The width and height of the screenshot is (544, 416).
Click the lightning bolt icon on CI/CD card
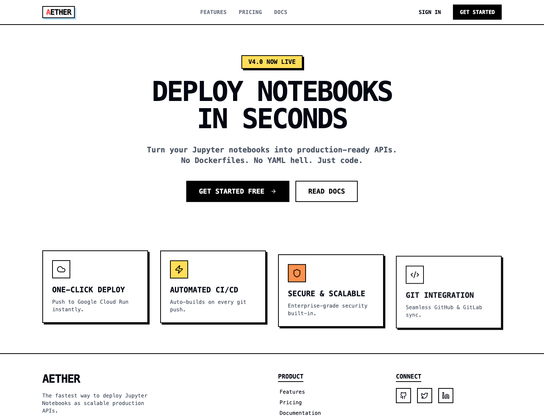pyautogui.click(x=179, y=269)
